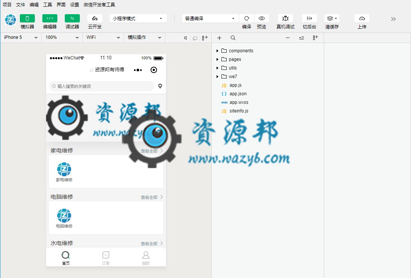Image resolution: width=411 pixels, height=278 pixels.
Task: Switch to the 首页 tab
Action: click(66, 258)
